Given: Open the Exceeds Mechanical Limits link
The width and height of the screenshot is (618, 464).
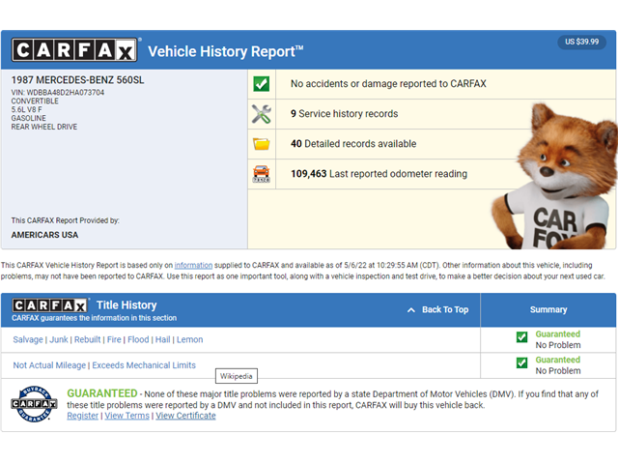Looking at the screenshot, I should 144,365.
